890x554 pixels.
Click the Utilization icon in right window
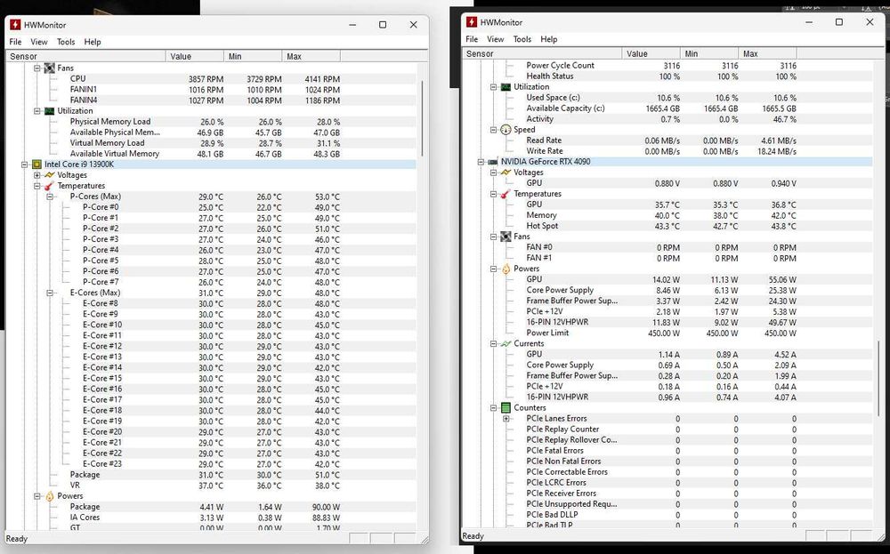point(506,87)
